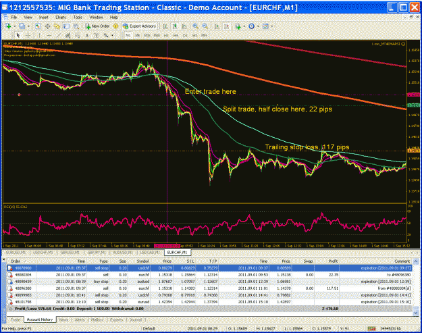Switch chart to W1 timeframe
The width and height of the screenshot is (422, 333).
click(x=194, y=35)
